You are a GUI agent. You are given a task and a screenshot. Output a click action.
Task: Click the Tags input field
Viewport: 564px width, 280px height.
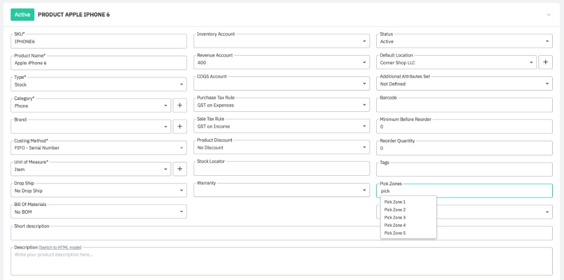[464, 169]
